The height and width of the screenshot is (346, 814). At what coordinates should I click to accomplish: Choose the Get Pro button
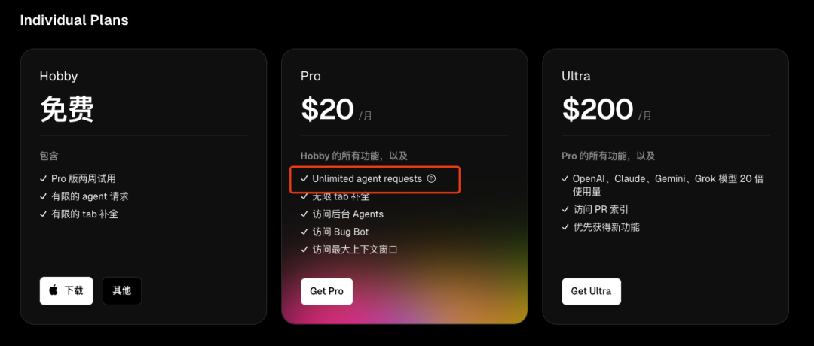tap(326, 291)
